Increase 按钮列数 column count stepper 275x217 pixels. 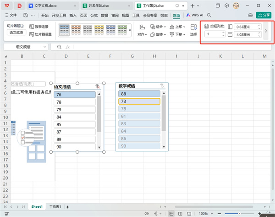pyautogui.click(x=223, y=33)
